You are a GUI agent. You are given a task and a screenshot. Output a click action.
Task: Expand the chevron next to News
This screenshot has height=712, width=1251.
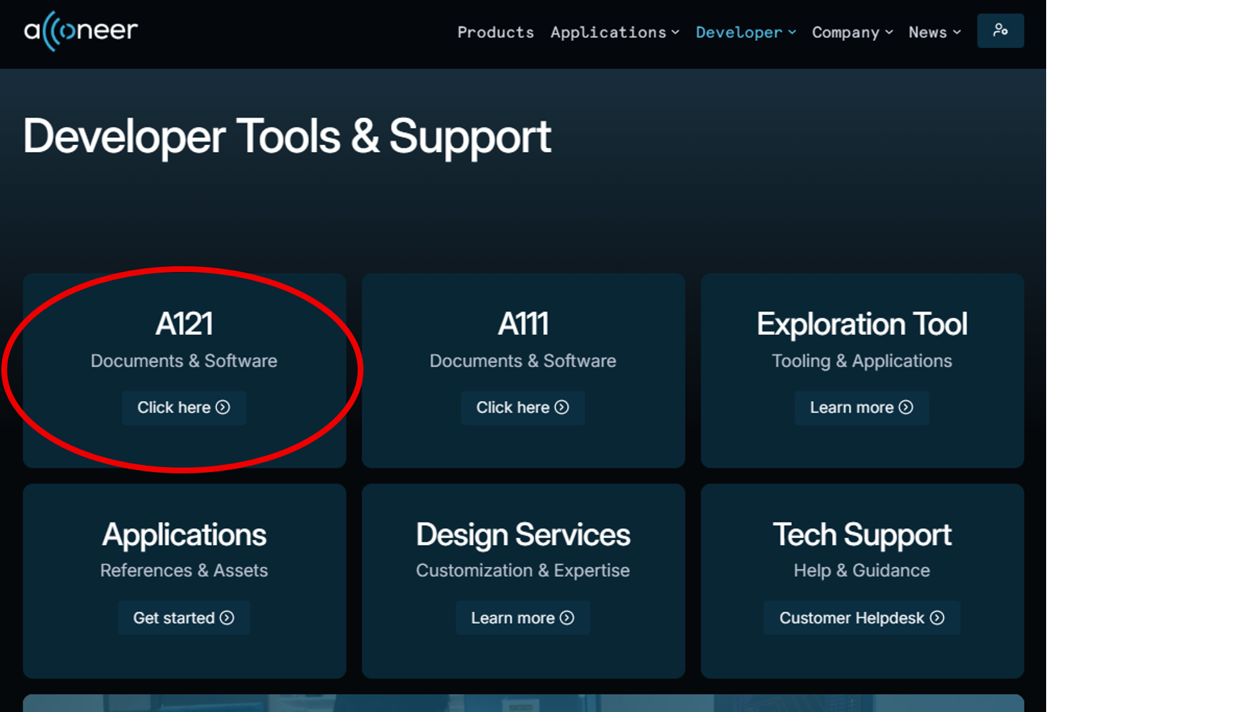coord(956,32)
